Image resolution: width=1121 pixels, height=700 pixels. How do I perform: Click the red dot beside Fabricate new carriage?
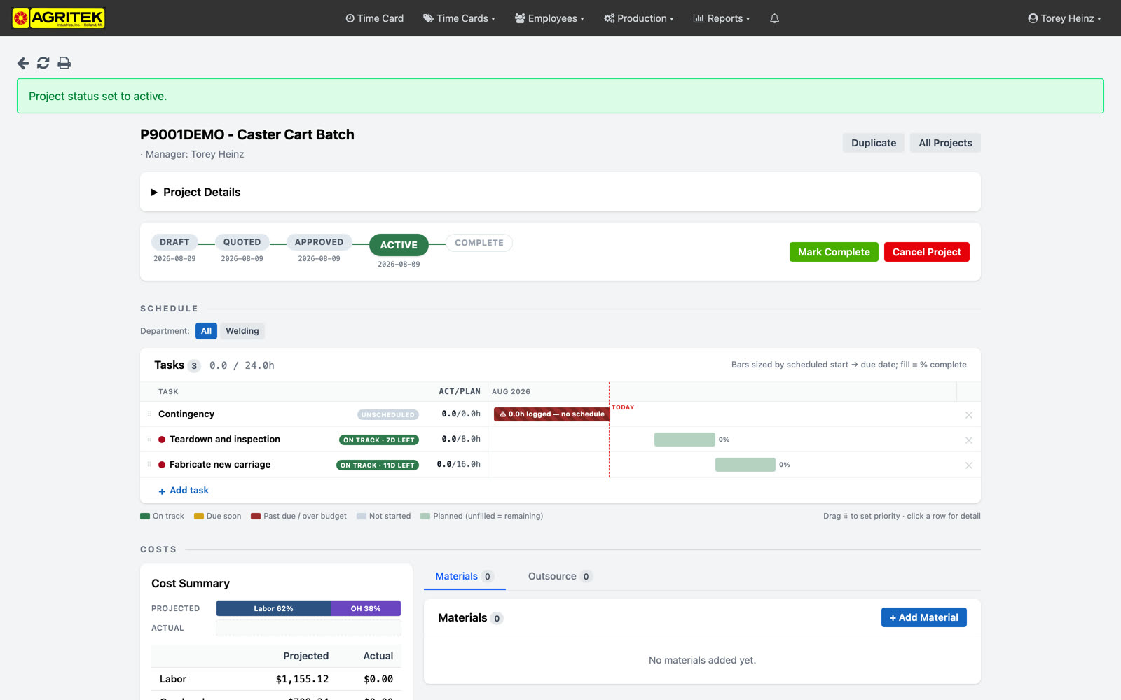(x=162, y=465)
